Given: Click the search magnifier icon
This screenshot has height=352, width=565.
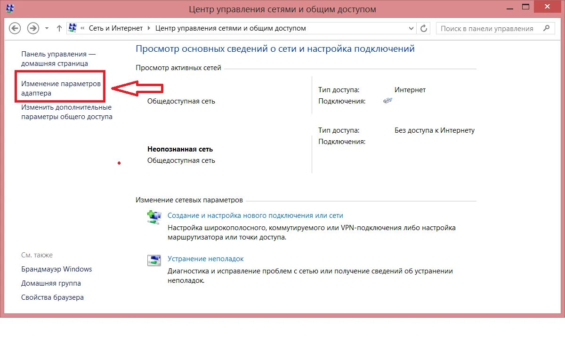Looking at the screenshot, I should 546,28.
